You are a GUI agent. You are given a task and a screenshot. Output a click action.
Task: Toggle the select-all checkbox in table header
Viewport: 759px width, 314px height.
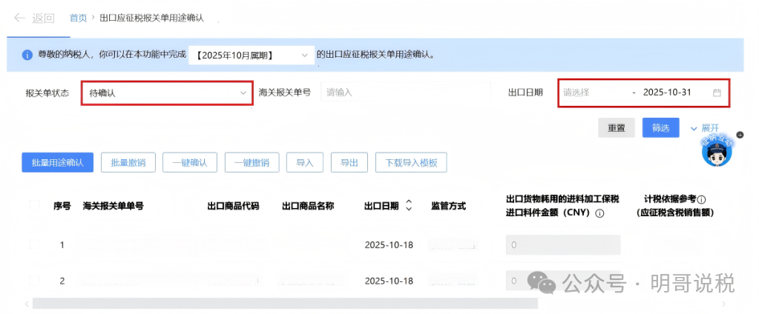coord(34,205)
